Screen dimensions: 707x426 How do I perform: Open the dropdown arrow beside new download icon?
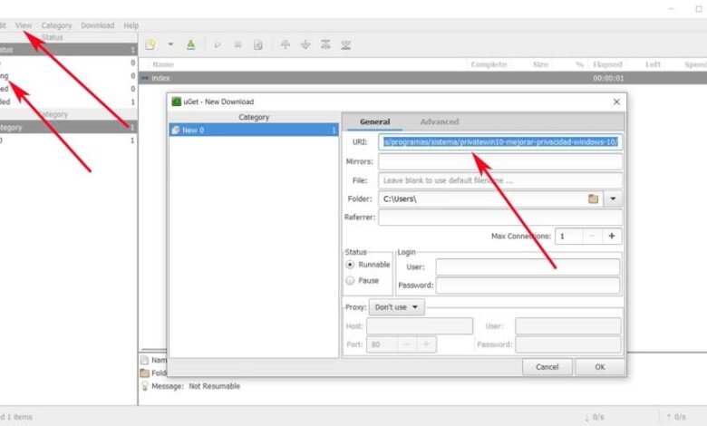pyautogui.click(x=170, y=44)
